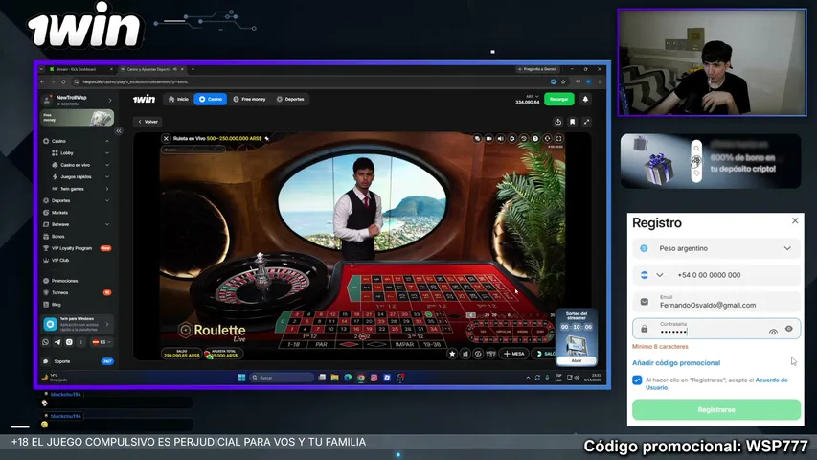Open VIP Loyalty Program sidebar item
The image size is (817, 460).
coord(77,248)
